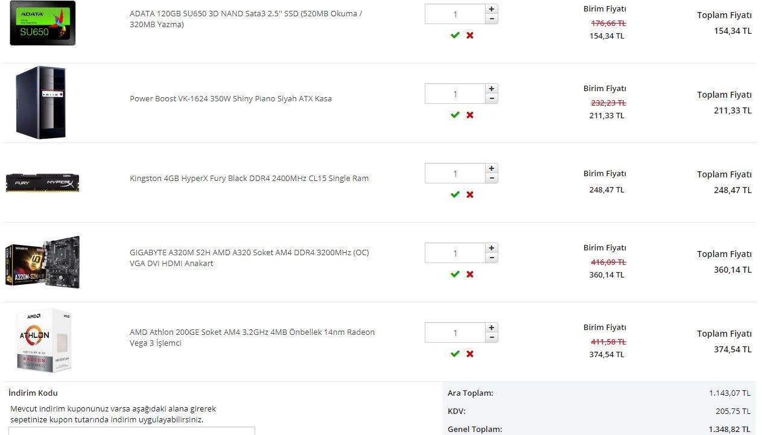Image resolution: width=762 pixels, height=435 pixels.
Task: Open ADATA 120GB SU650 SSD product link
Action: pos(246,19)
